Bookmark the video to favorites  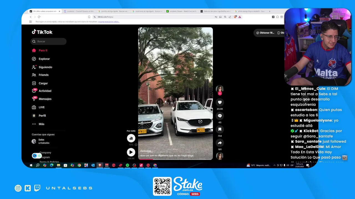220,129
